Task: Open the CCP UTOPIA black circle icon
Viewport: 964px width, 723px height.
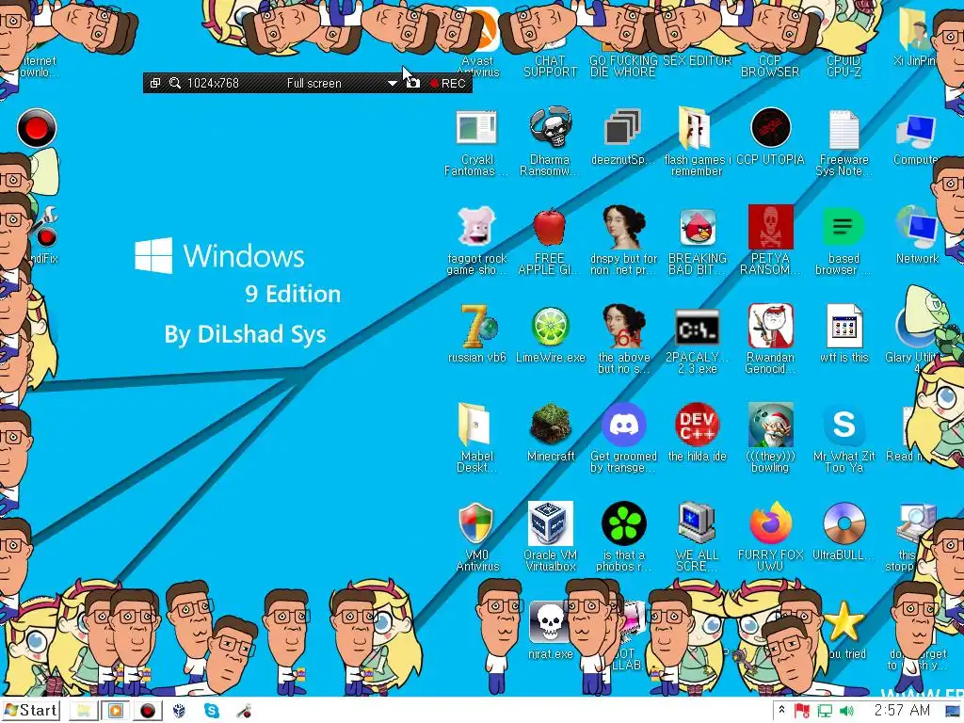Action: pyautogui.click(x=770, y=128)
